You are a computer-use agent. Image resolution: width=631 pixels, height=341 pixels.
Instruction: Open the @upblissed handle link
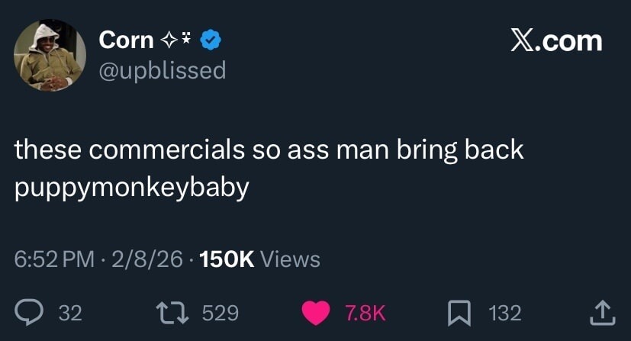tap(163, 70)
